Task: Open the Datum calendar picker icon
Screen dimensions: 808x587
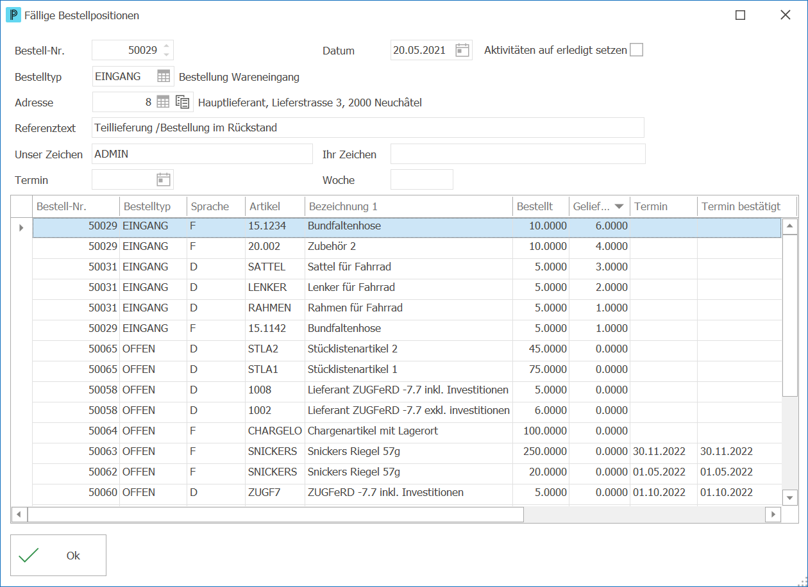Action: click(462, 50)
